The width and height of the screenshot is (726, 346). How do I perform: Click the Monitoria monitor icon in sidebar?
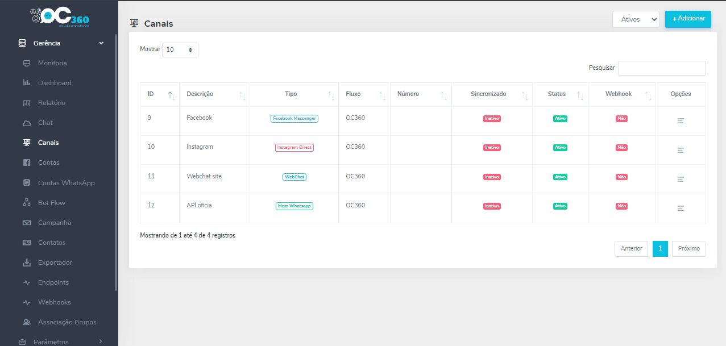tap(27, 63)
